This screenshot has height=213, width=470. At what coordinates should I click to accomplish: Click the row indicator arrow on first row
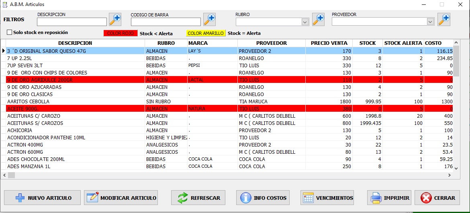click(x=4, y=51)
